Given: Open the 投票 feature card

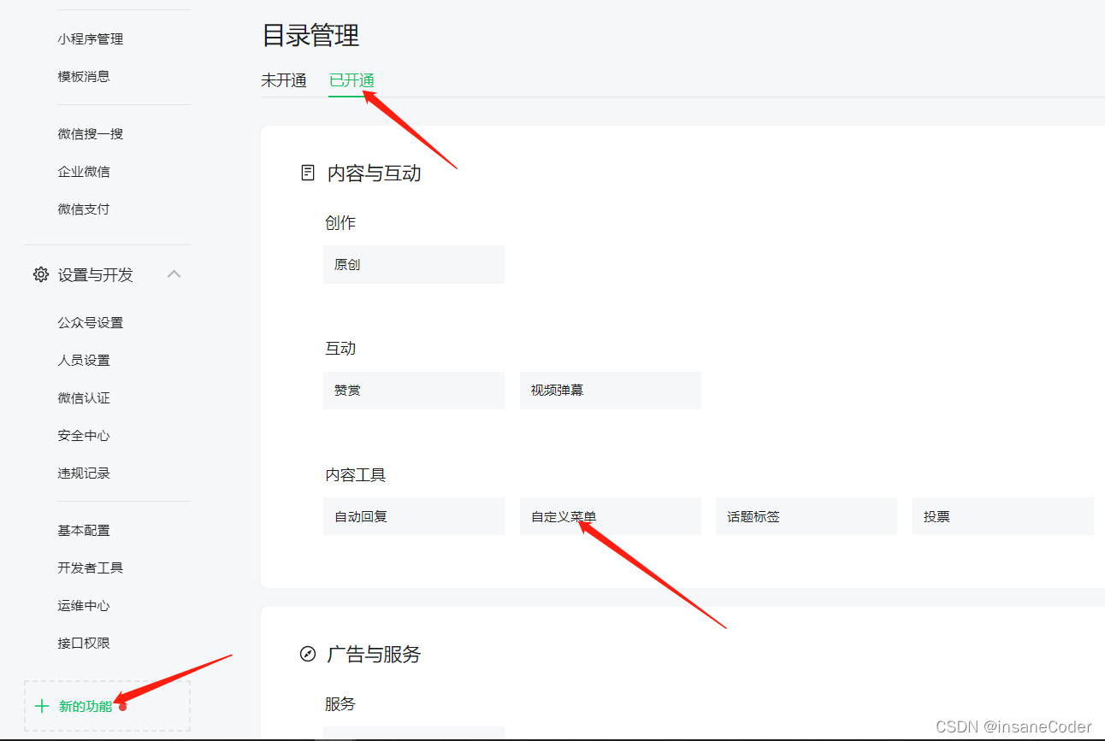Looking at the screenshot, I should pyautogui.click(x=1002, y=515).
